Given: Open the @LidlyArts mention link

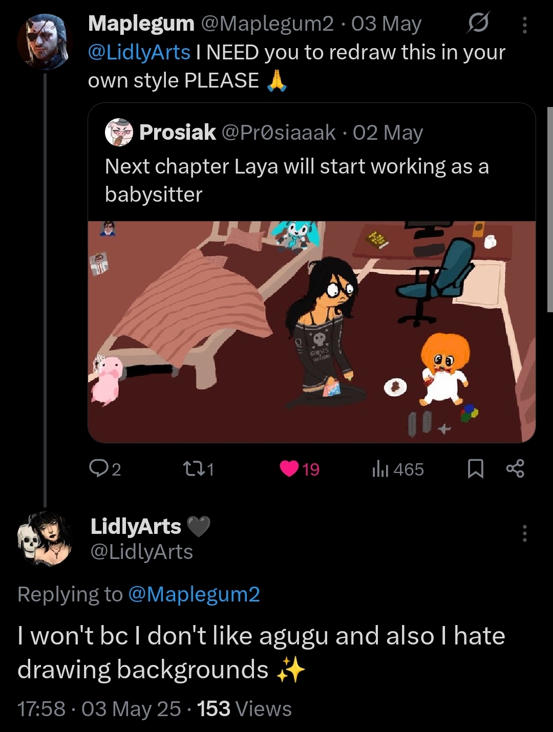Looking at the screenshot, I should [x=139, y=52].
